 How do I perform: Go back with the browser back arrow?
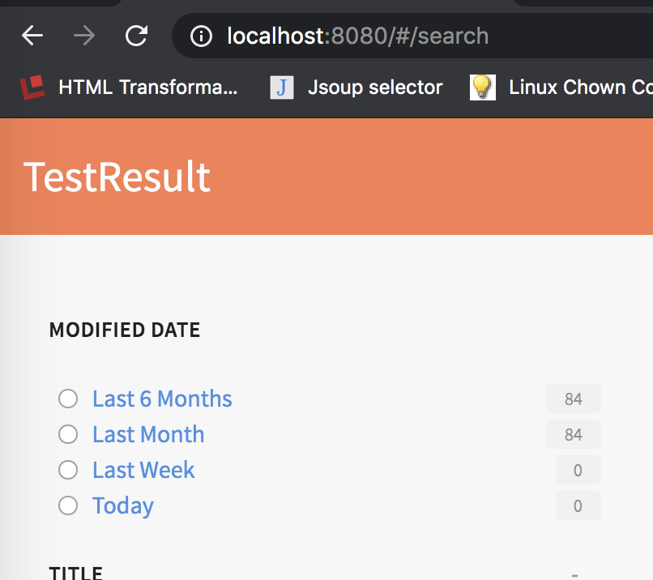[32, 36]
